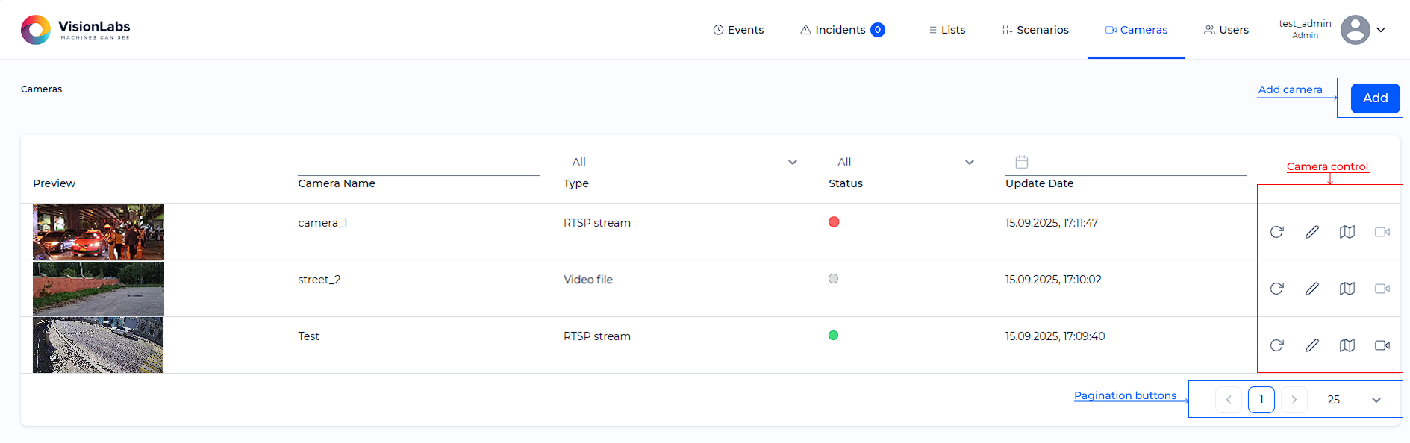Open the map icon for camera_1
Viewport: 1410px width, 443px height.
1347,232
